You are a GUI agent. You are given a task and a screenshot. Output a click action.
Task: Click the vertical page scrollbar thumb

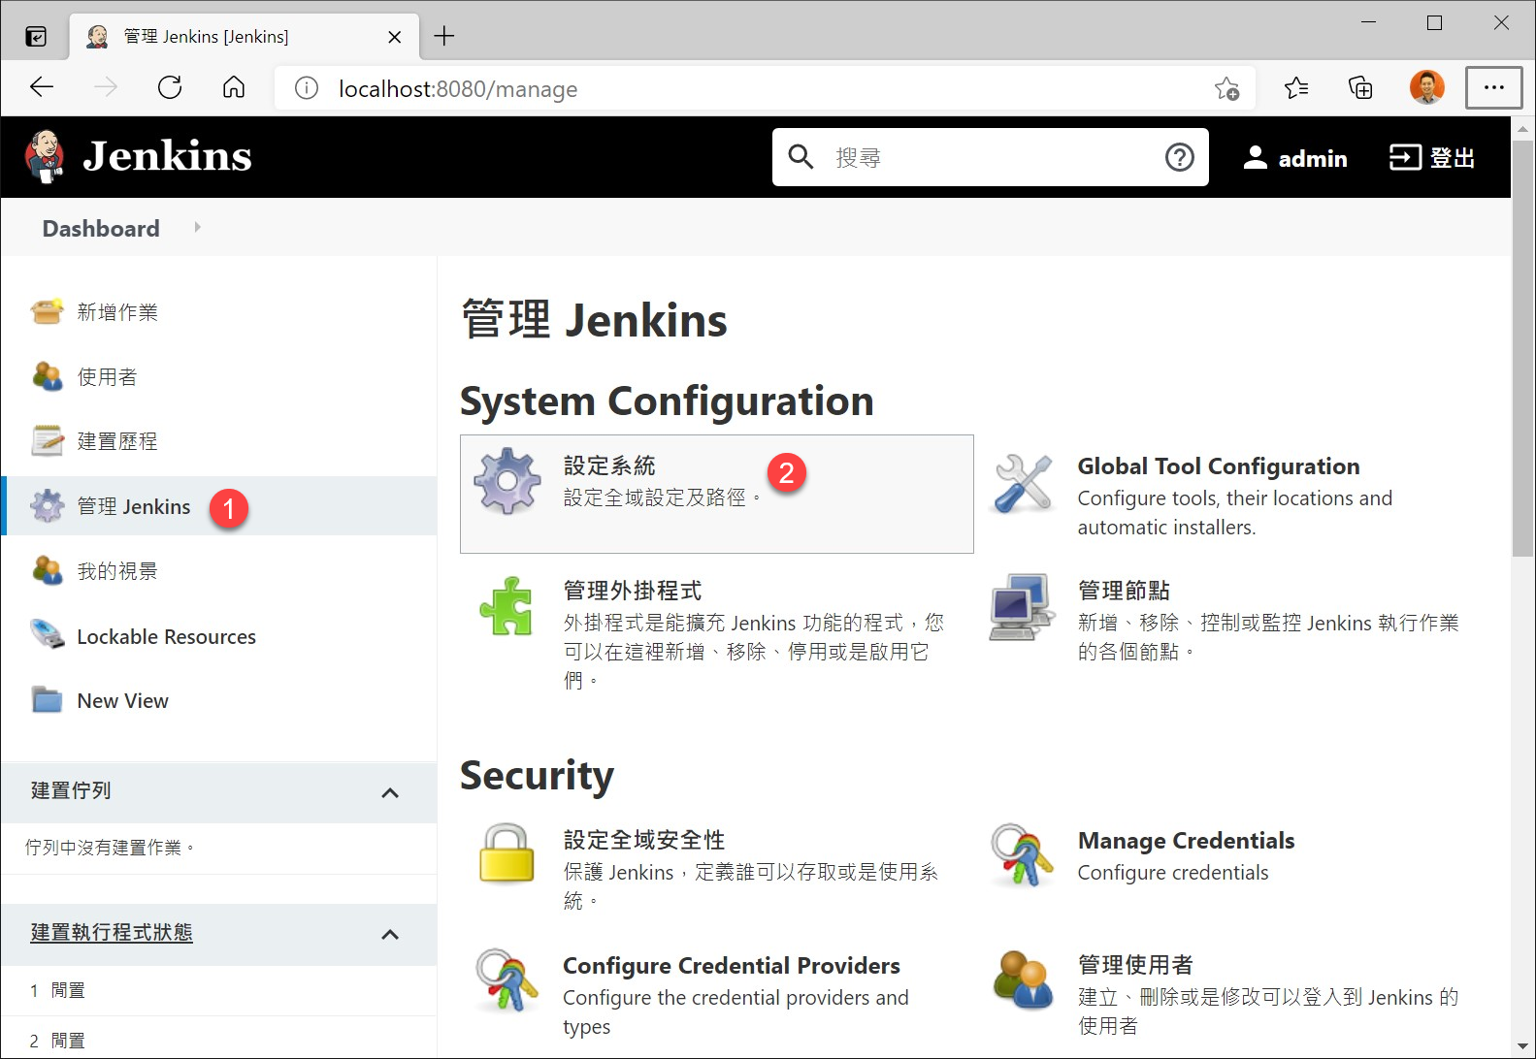click(x=1522, y=346)
